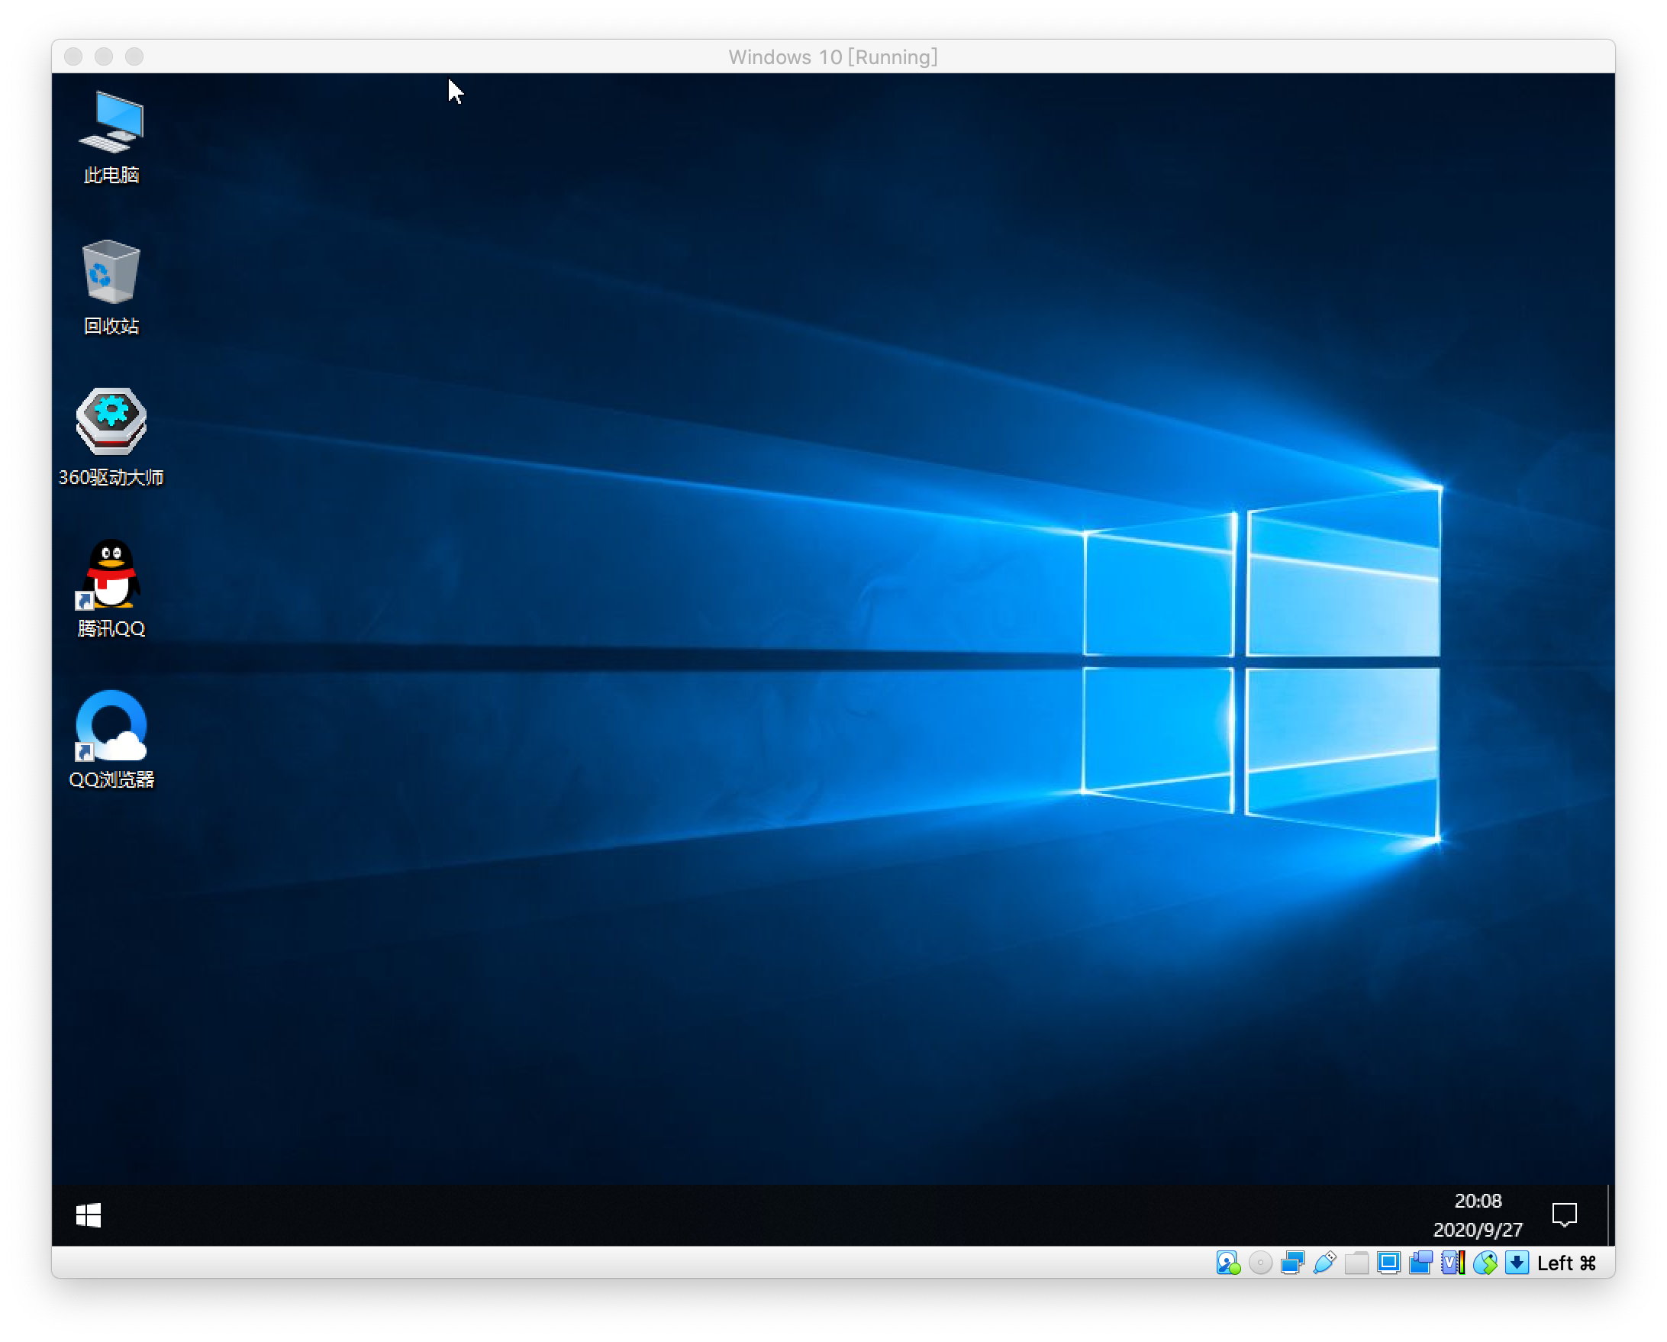The height and width of the screenshot is (1342, 1667).
Task: Click the keyboard capture arrow indicator
Action: click(x=1517, y=1263)
